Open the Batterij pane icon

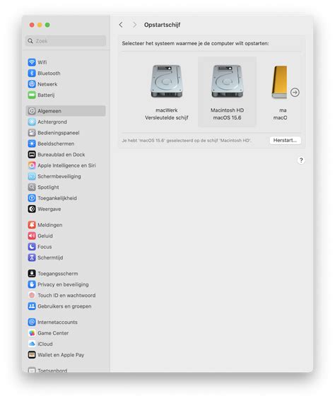pyautogui.click(x=32, y=95)
